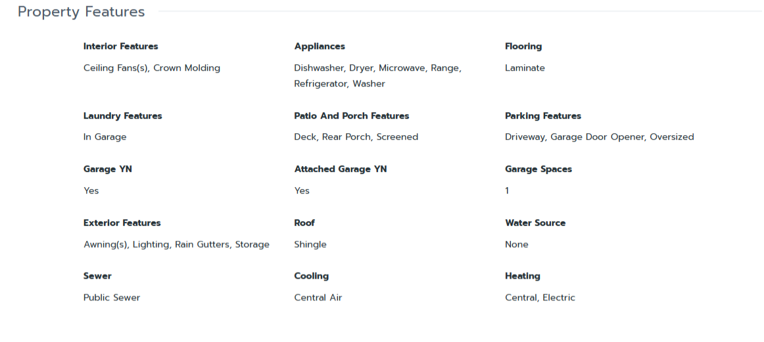Click the Attached Garage YN label
The height and width of the screenshot is (342, 764).
(x=341, y=169)
